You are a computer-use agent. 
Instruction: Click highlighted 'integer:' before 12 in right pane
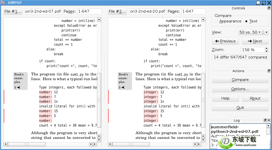point(151,92)
